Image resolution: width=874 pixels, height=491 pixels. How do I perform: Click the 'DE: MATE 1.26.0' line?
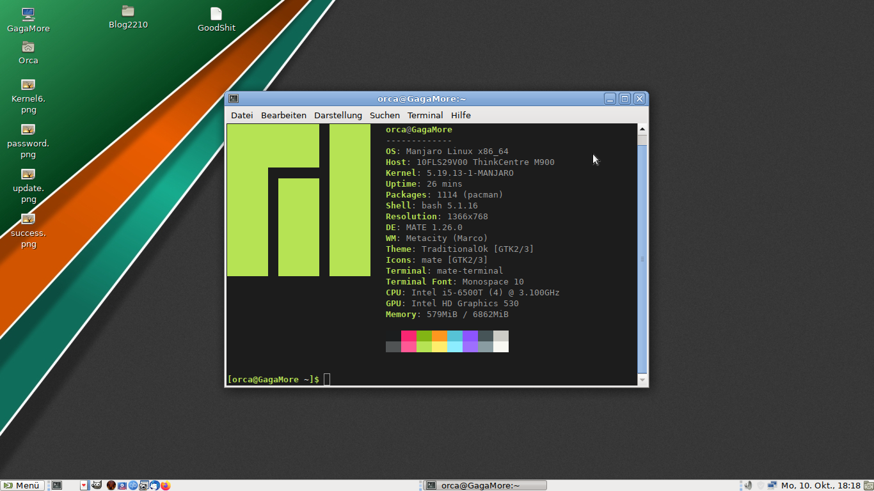click(424, 228)
